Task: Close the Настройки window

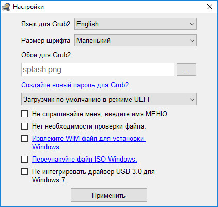Action: 210,7
